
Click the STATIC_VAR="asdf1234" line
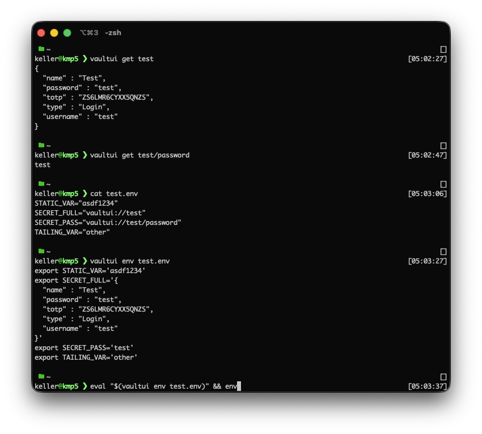76,203
